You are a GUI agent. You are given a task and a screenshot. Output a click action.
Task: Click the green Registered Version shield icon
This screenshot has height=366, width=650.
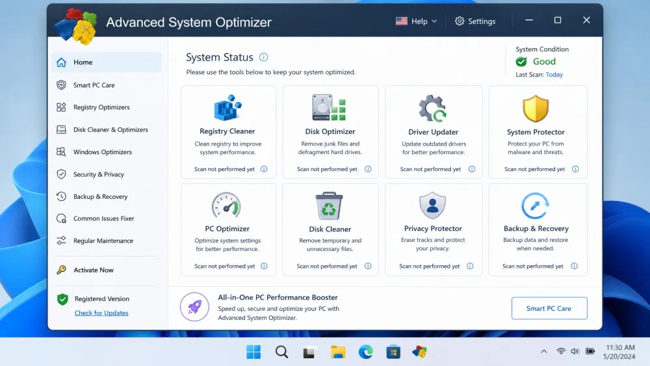[x=62, y=299]
